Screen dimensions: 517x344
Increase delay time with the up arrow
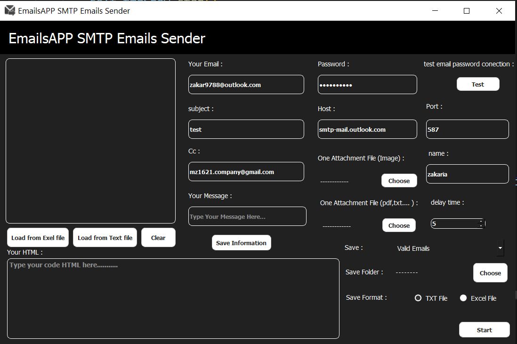481,221
